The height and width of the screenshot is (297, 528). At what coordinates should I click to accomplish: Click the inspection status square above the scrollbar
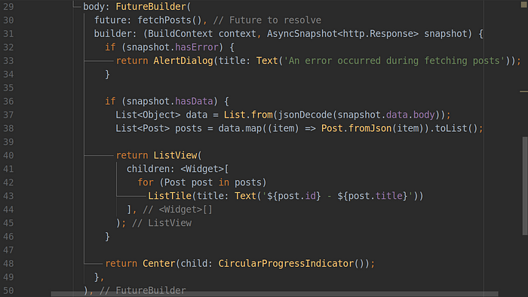pos(524,5)
